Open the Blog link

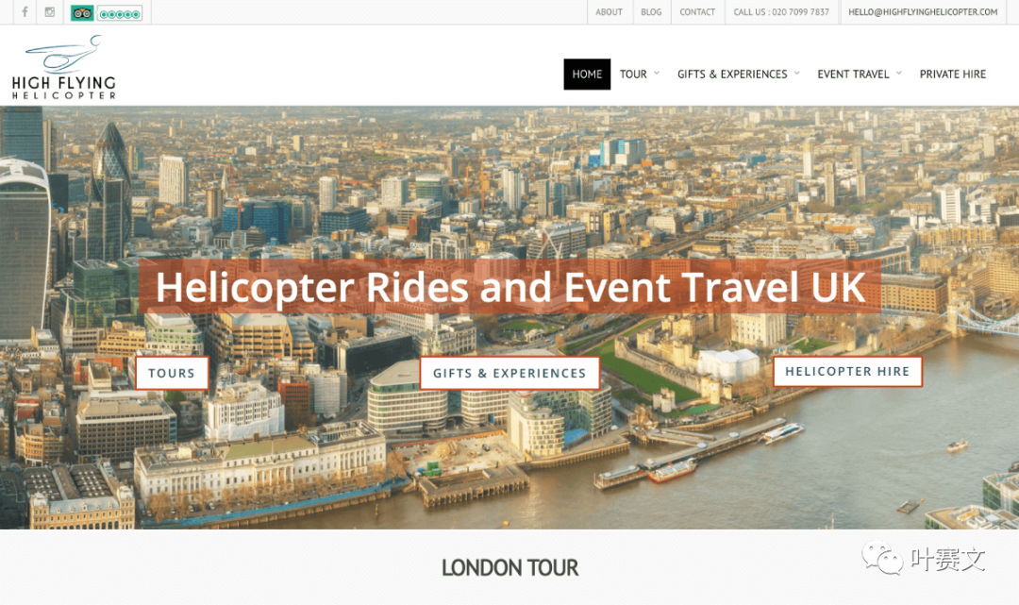point(651,12)
